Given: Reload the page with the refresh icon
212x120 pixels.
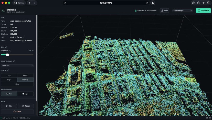Looking at the screenshot, I should click(x=147, y=3).
